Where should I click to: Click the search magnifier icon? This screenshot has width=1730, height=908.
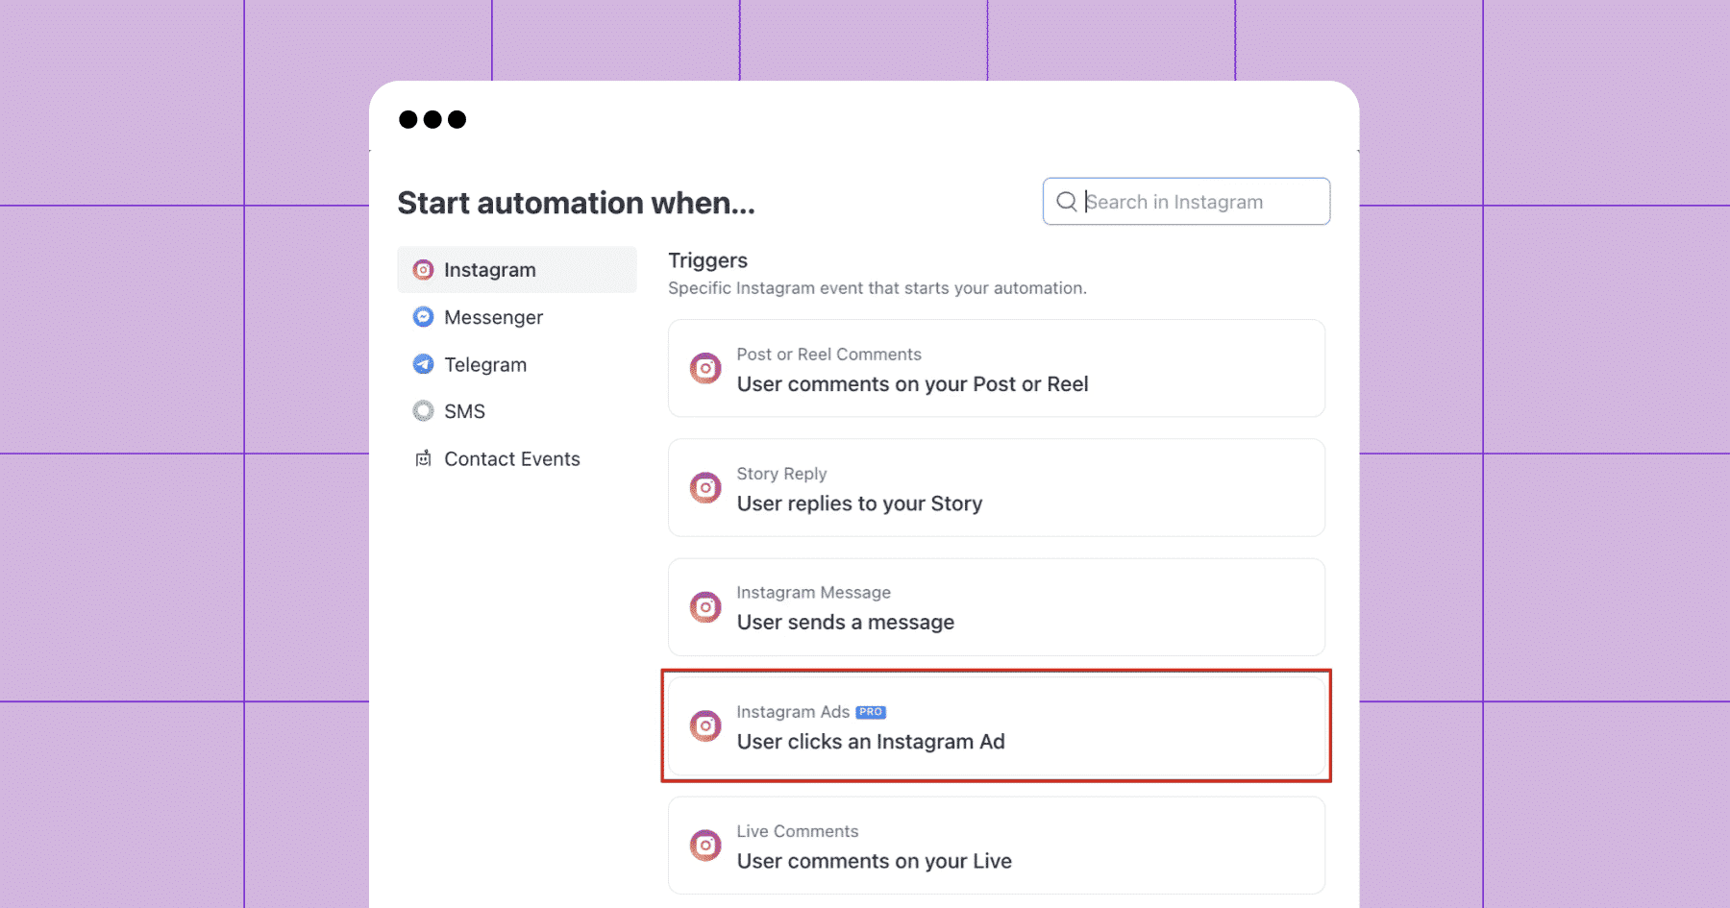(x=1066, y=202)
